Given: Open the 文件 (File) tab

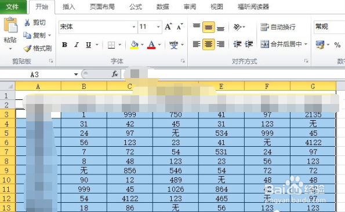Looking at the screenshot, I should (x=13, y=7).
